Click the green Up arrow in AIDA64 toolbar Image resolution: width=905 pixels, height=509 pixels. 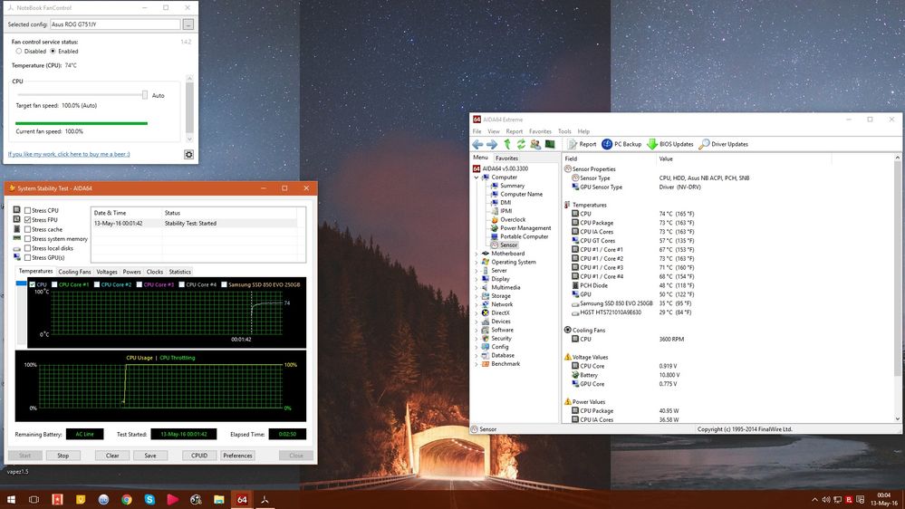coord(506,144)
